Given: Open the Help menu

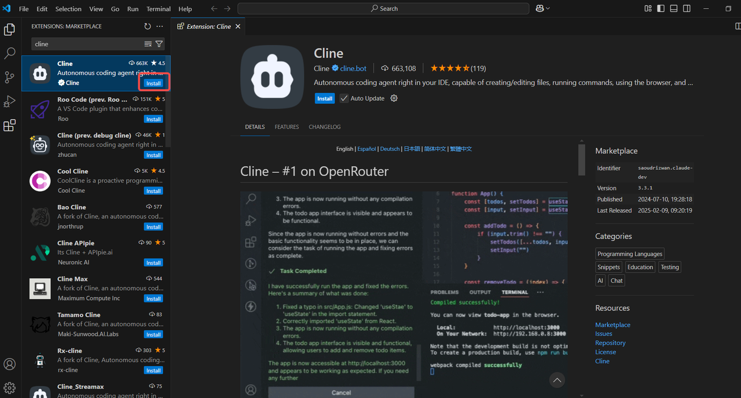Looking at the screenshot, I should pyautogui.click(x=185, y=9).
